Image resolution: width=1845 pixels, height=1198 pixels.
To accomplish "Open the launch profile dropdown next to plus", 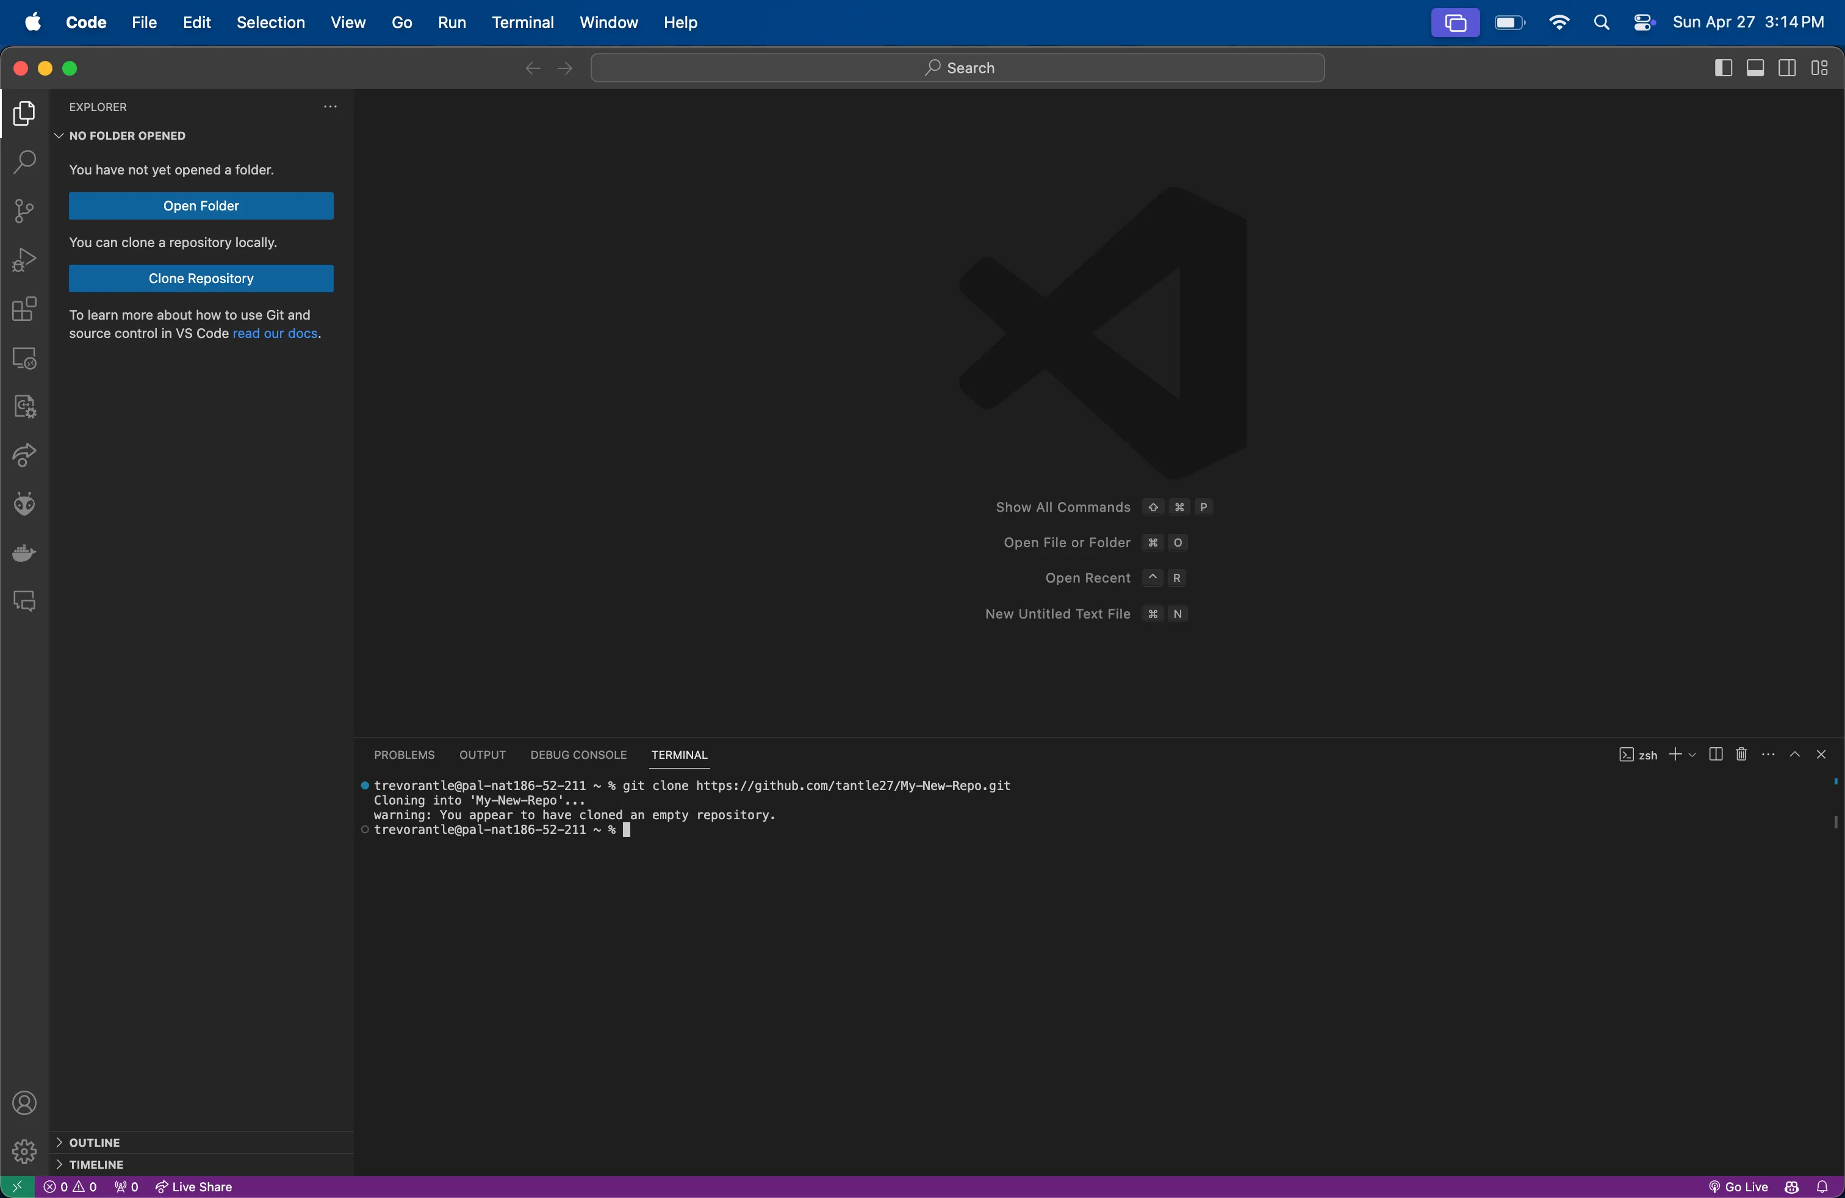I will pos(1691,754).
